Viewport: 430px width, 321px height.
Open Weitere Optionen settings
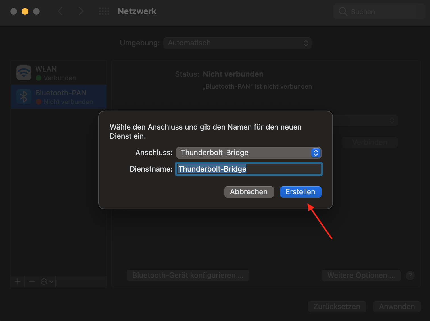pos(361,276)
